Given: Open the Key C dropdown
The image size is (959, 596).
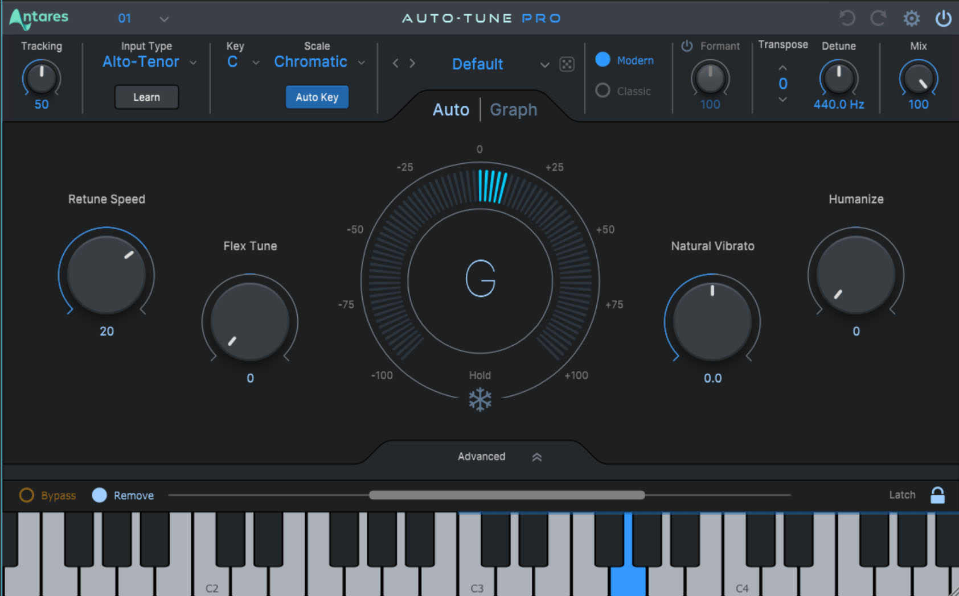Looking at the screenshot, I should click(243, 62).
